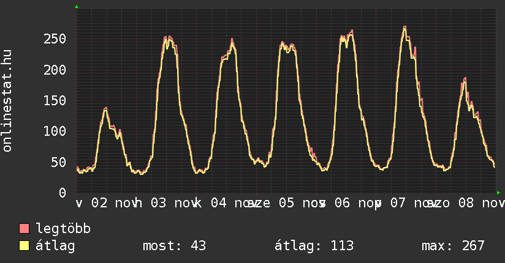505x263 pixels.
Task: Click the highest peak on 07 nov
Action: coord(405,27)
